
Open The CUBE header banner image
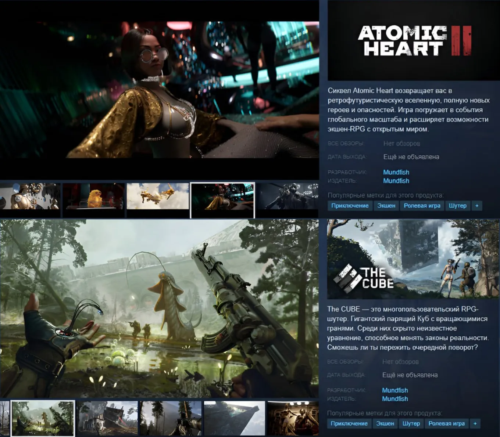point(414,259)
